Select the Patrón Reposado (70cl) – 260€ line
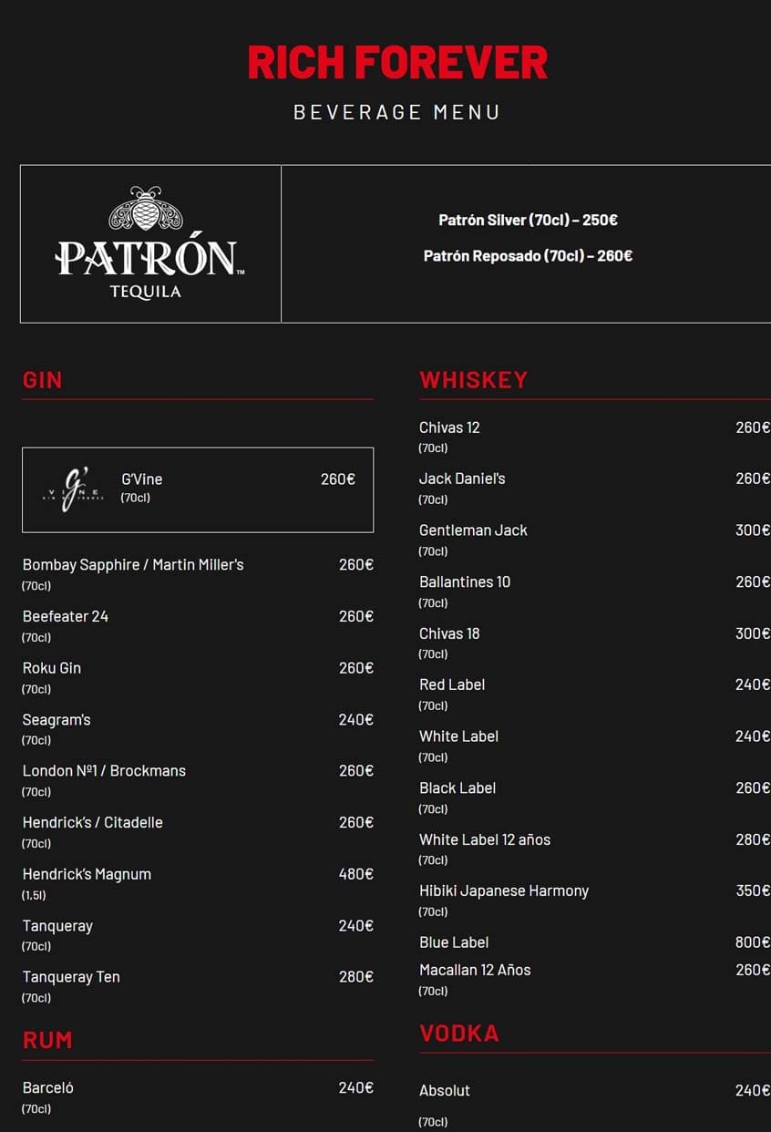Screen dimensions: 771x1132 (x=528, y=256)
